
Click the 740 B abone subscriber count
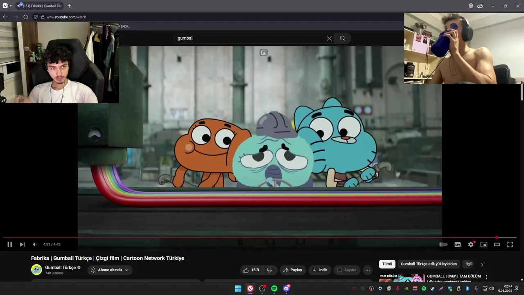(x=54, y=273)
